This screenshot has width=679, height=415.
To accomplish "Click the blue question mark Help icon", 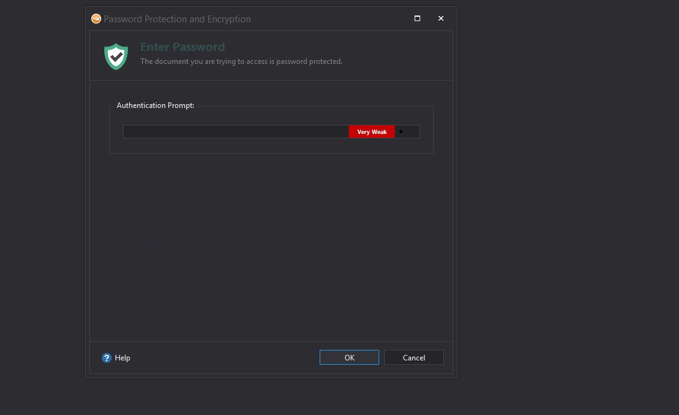I will pyautogui.click(x=107, y=358).
